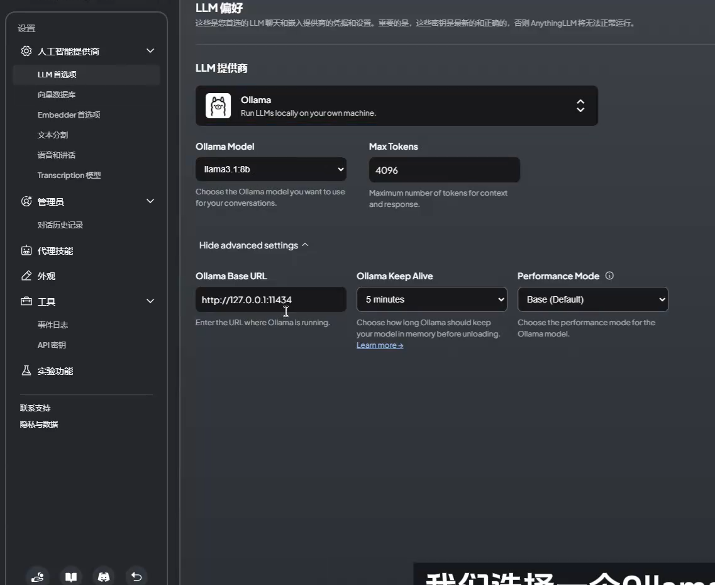Open 事件日志 page
715x585 pixels.
53,325
